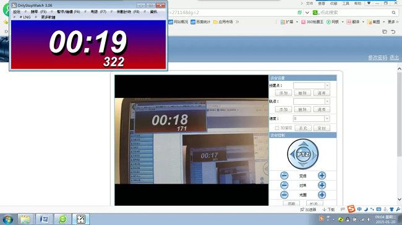The width and height of the screenshot is (402, 225).
Task: Open the browser 工具 menu
Action: coord(346,3)
